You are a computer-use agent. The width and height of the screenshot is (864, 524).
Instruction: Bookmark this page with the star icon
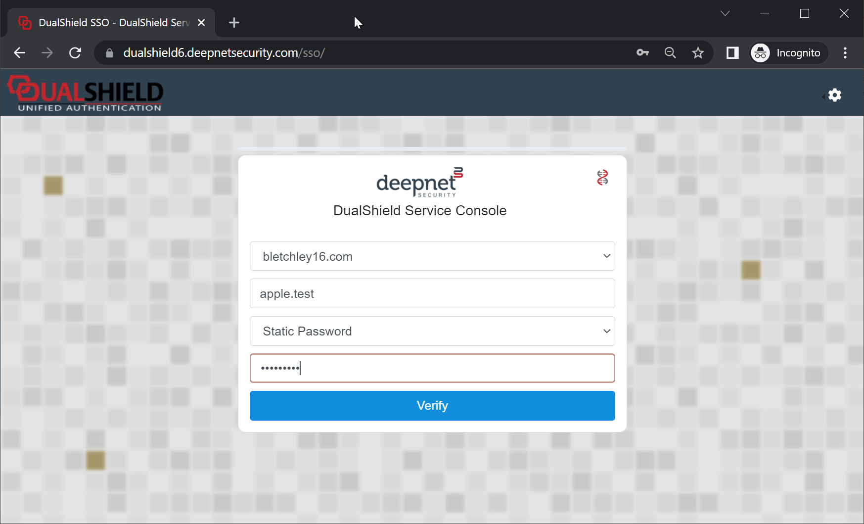(x=697, y=53)
